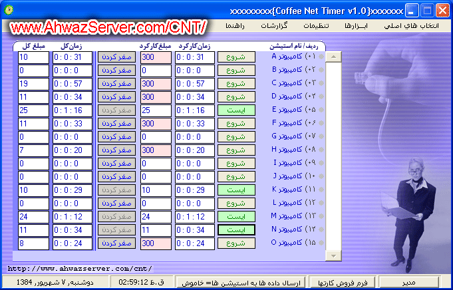Reset (صفر کردن) computer F row
Viewport: 453px width, 290px height.
[116, 124]
